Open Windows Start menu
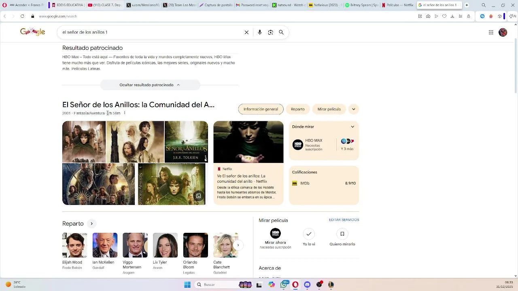518x291 pixels. 187,285
